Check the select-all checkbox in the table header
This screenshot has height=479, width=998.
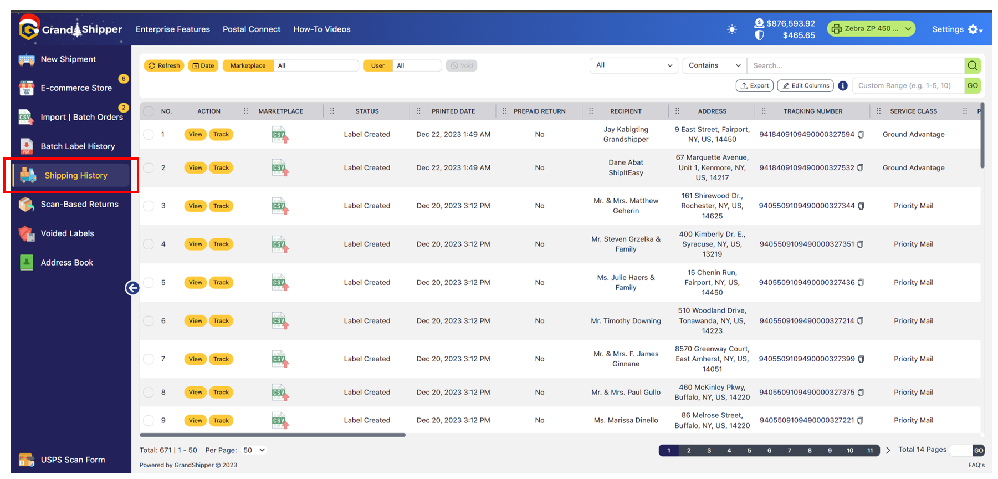pyautogui.click(x=149, y=111)
